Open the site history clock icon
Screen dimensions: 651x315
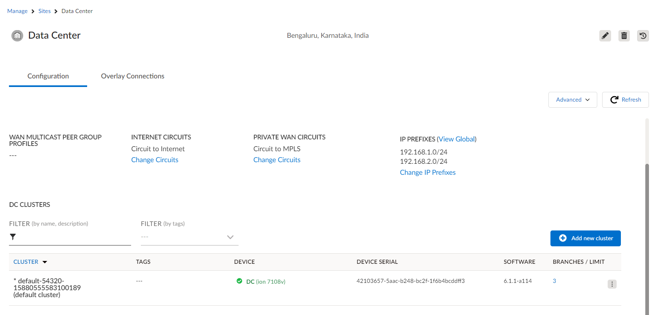point(643,36)
